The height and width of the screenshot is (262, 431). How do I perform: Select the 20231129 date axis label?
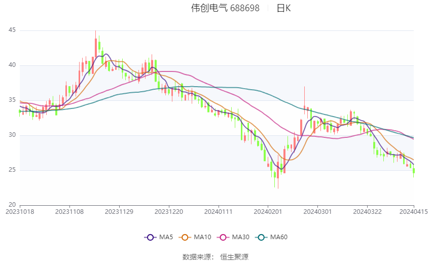119,212
